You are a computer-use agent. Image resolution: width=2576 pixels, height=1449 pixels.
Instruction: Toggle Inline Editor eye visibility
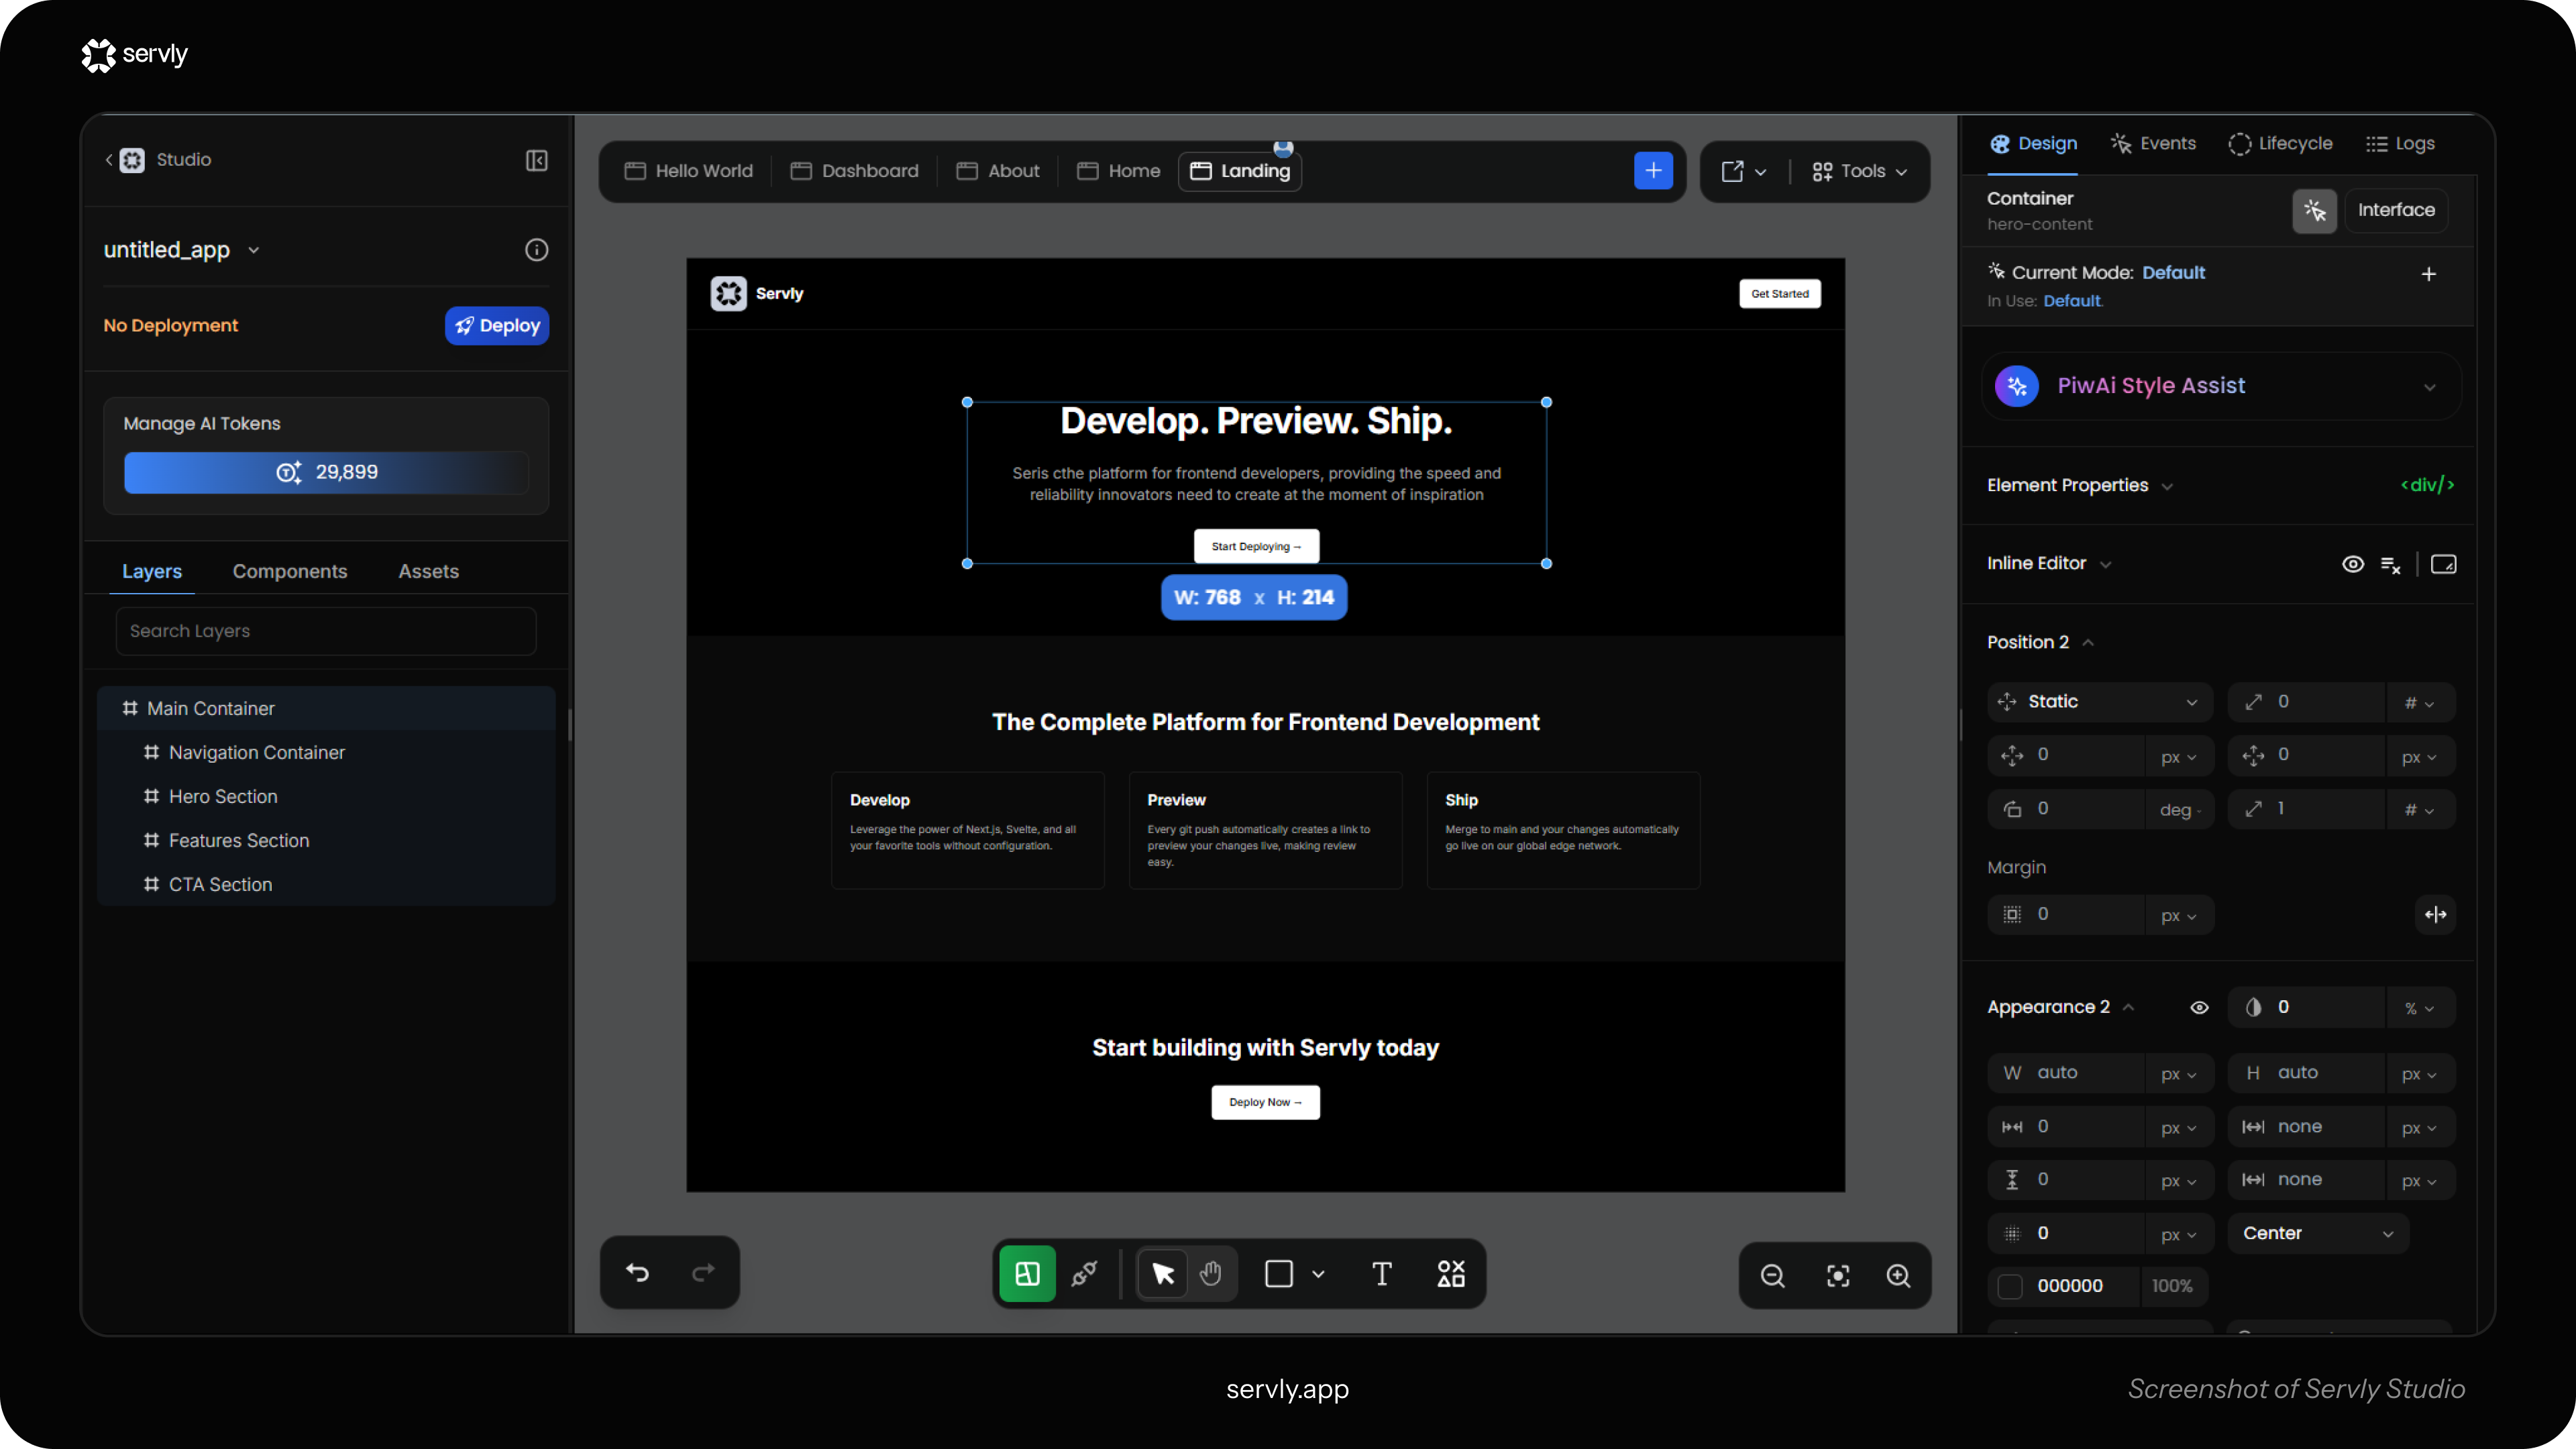click(2353, 564)
